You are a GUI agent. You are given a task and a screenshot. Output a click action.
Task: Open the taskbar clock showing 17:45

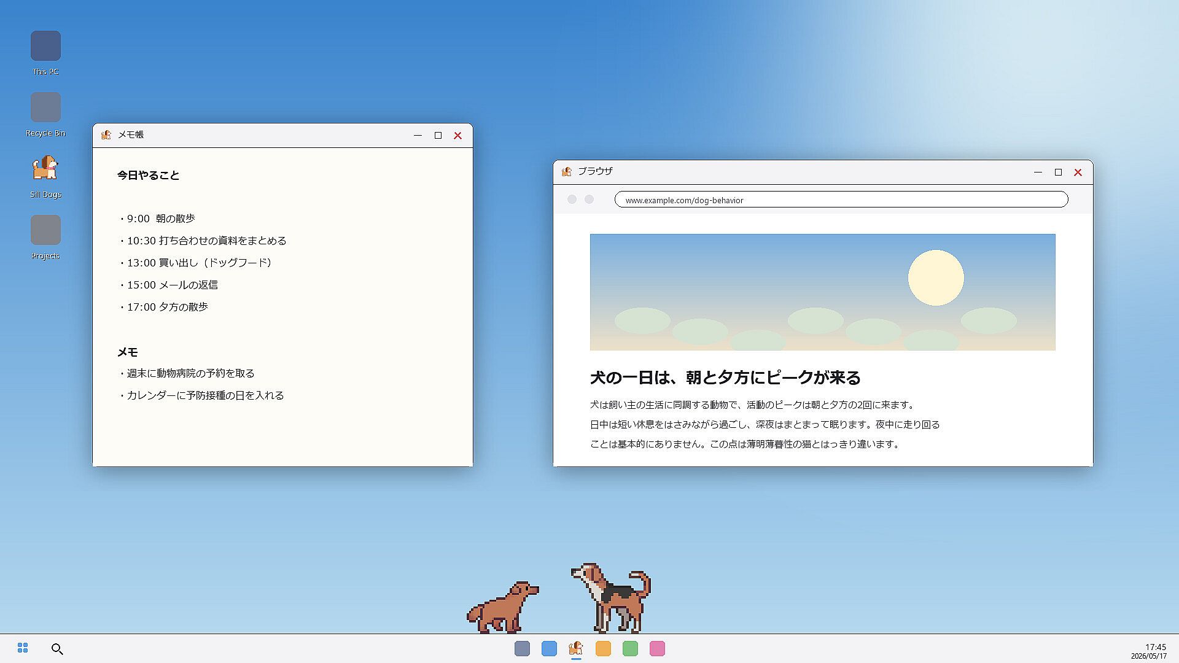[1149, 651]
